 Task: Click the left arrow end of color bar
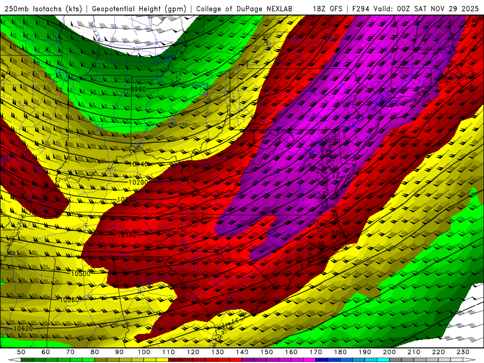coord(15,359)
